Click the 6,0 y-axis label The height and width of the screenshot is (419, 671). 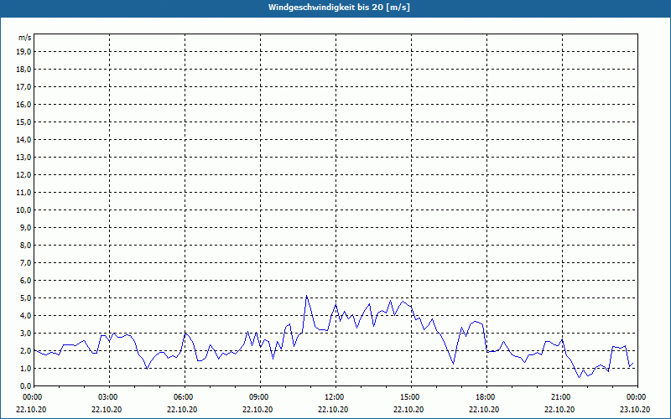[x=25, y=281]
